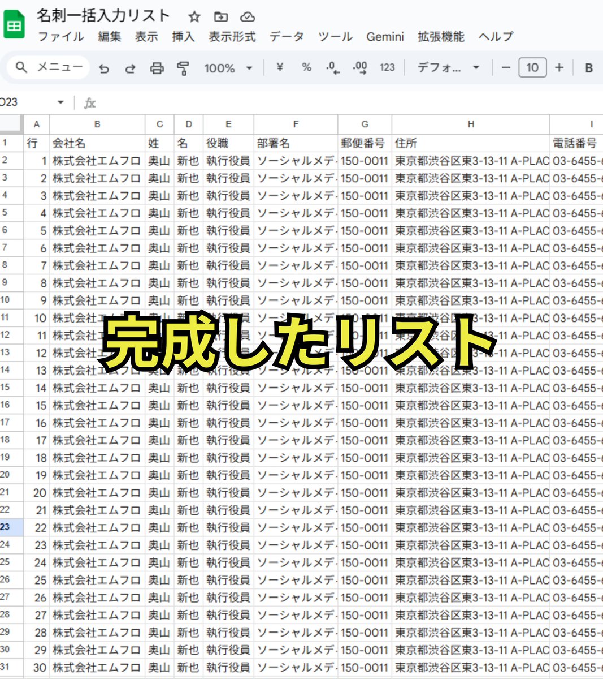
Task: Open the 挿入 menu
Action: click(x=184, y=37)
